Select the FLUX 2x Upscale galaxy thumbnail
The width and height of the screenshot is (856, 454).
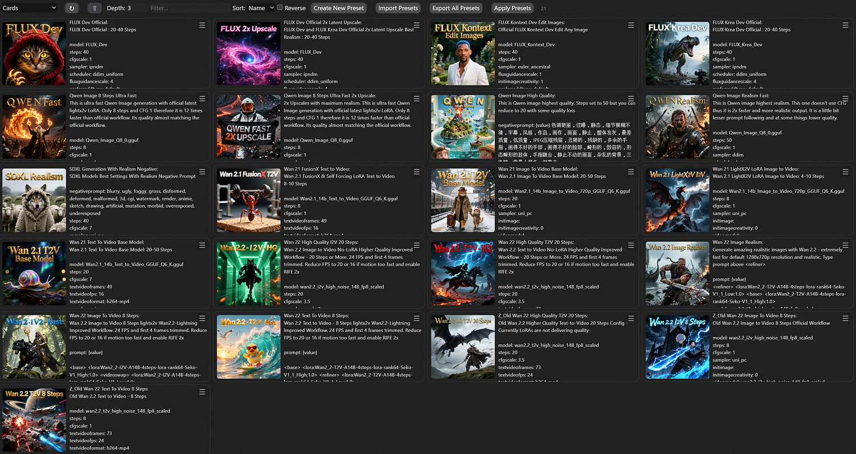click(248, 54)
